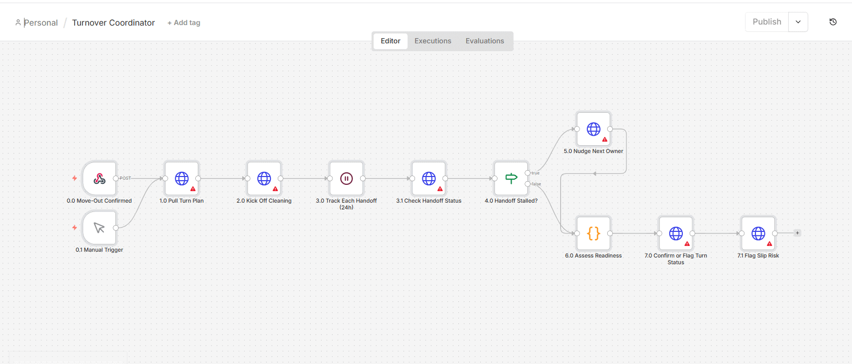Viewport: 852px width, 364px height.
Task: Select the 2.0 Kick Off Cleaning node
Action: pos(264,179)
